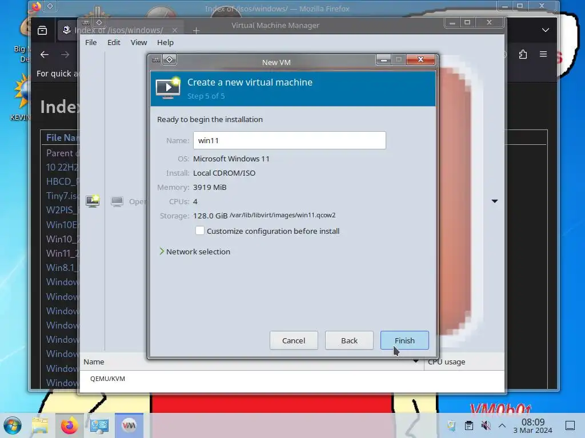This screenshot has width=585, height=438.
Task: Open the Edit menu in Virtual Machine Manager
Action: point(114,42)
